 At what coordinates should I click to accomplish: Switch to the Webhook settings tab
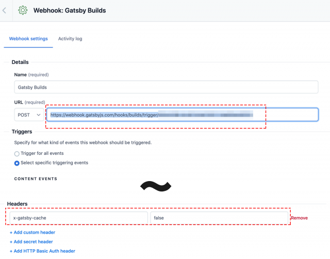point(28,39)
